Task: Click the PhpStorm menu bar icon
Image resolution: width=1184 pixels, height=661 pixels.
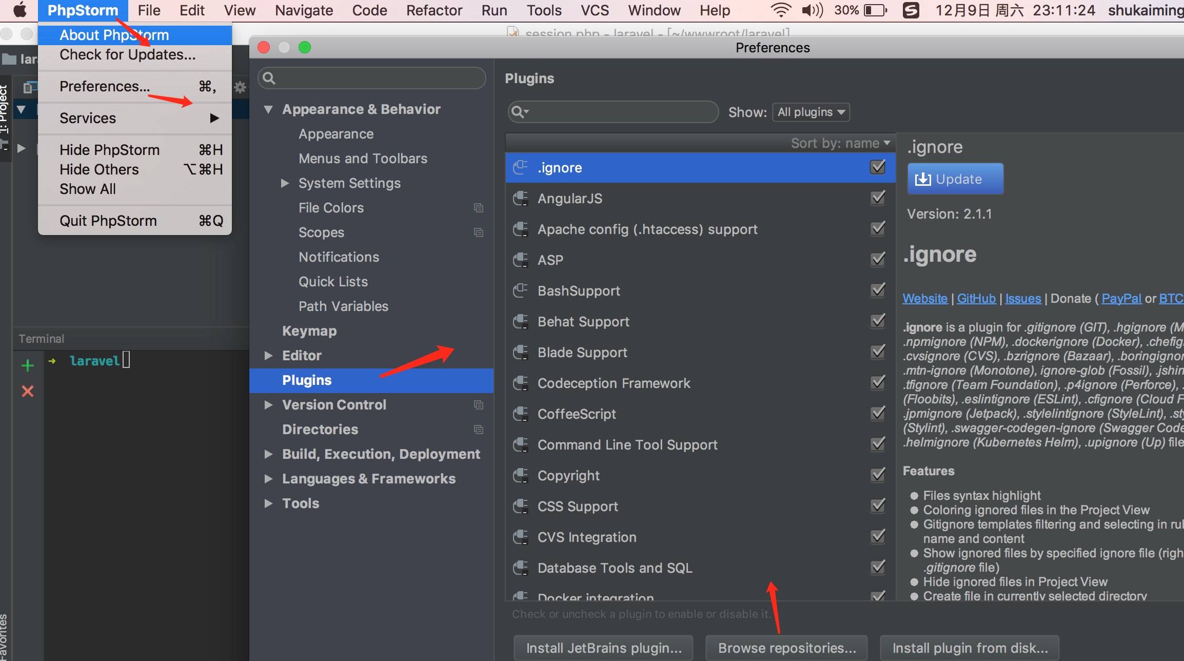Action: 82,11
